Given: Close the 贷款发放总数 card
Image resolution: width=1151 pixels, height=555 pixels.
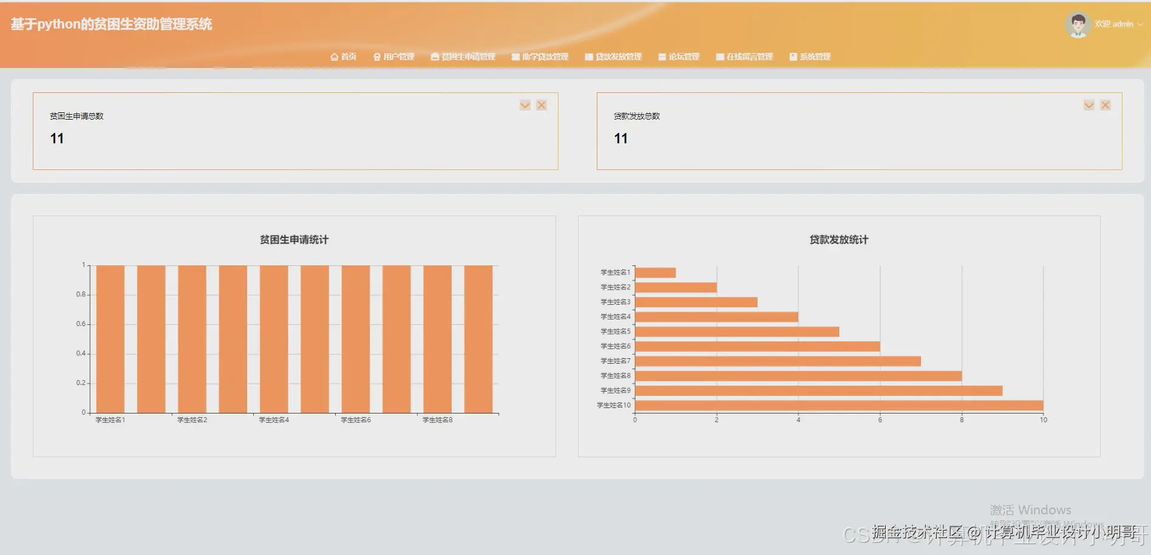Looking at the screenshot, I should coord(1105,105).
